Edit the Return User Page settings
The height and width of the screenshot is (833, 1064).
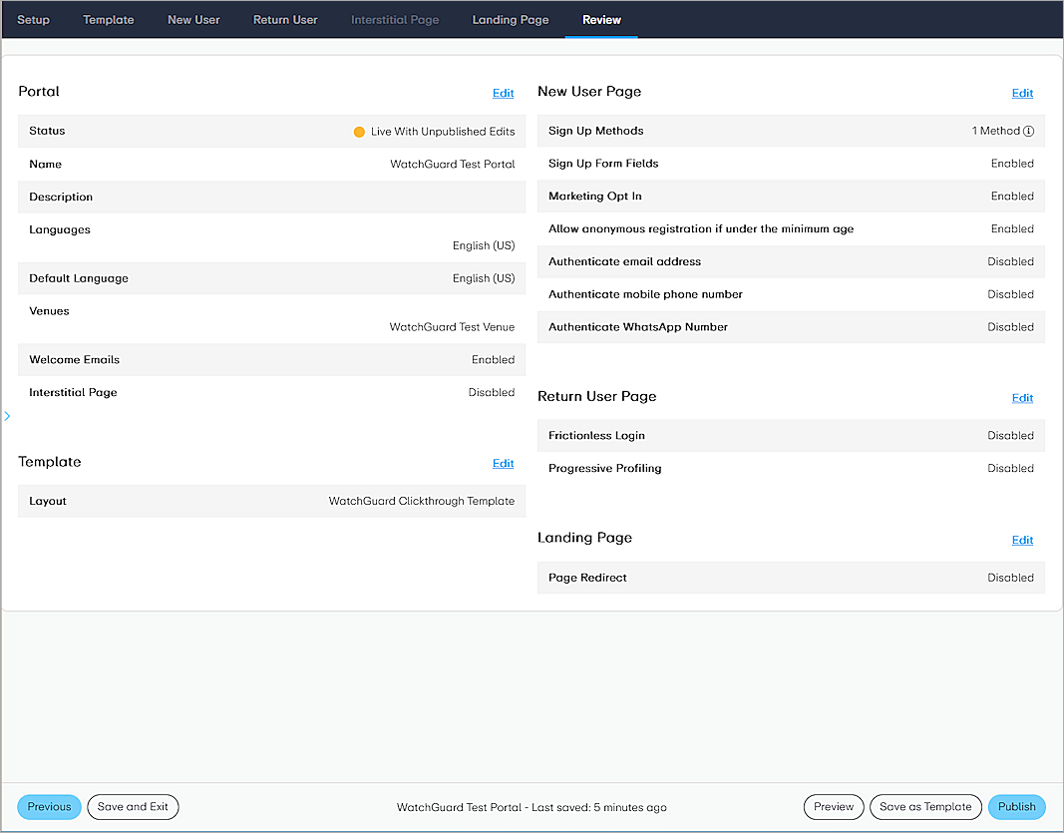pos(1022,397)
